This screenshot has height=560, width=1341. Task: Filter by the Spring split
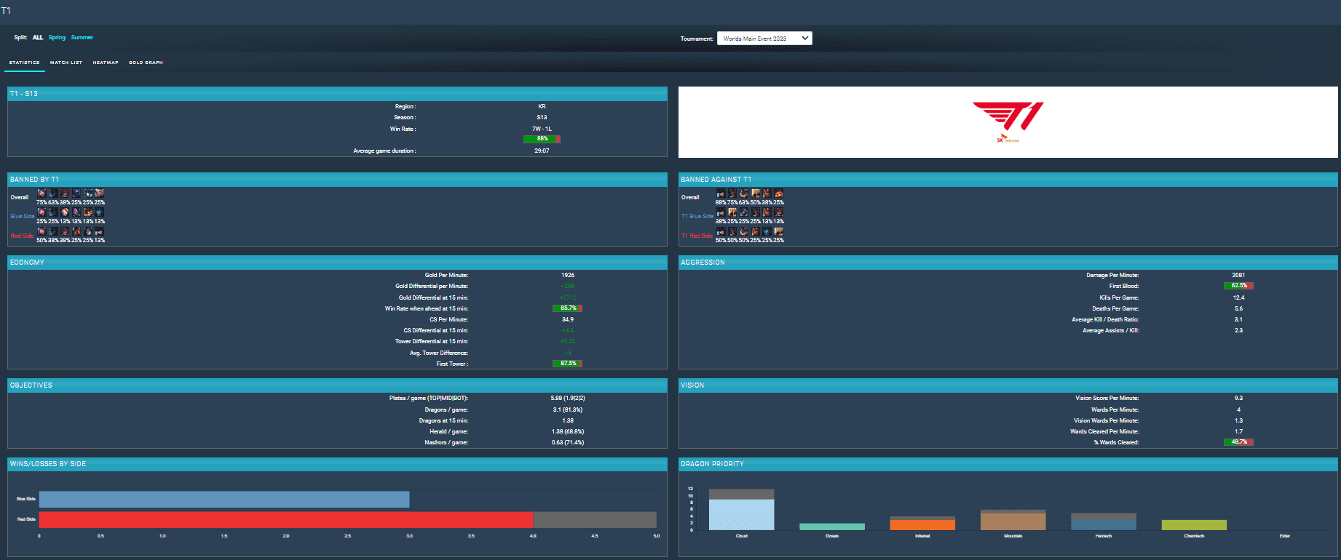57,37
